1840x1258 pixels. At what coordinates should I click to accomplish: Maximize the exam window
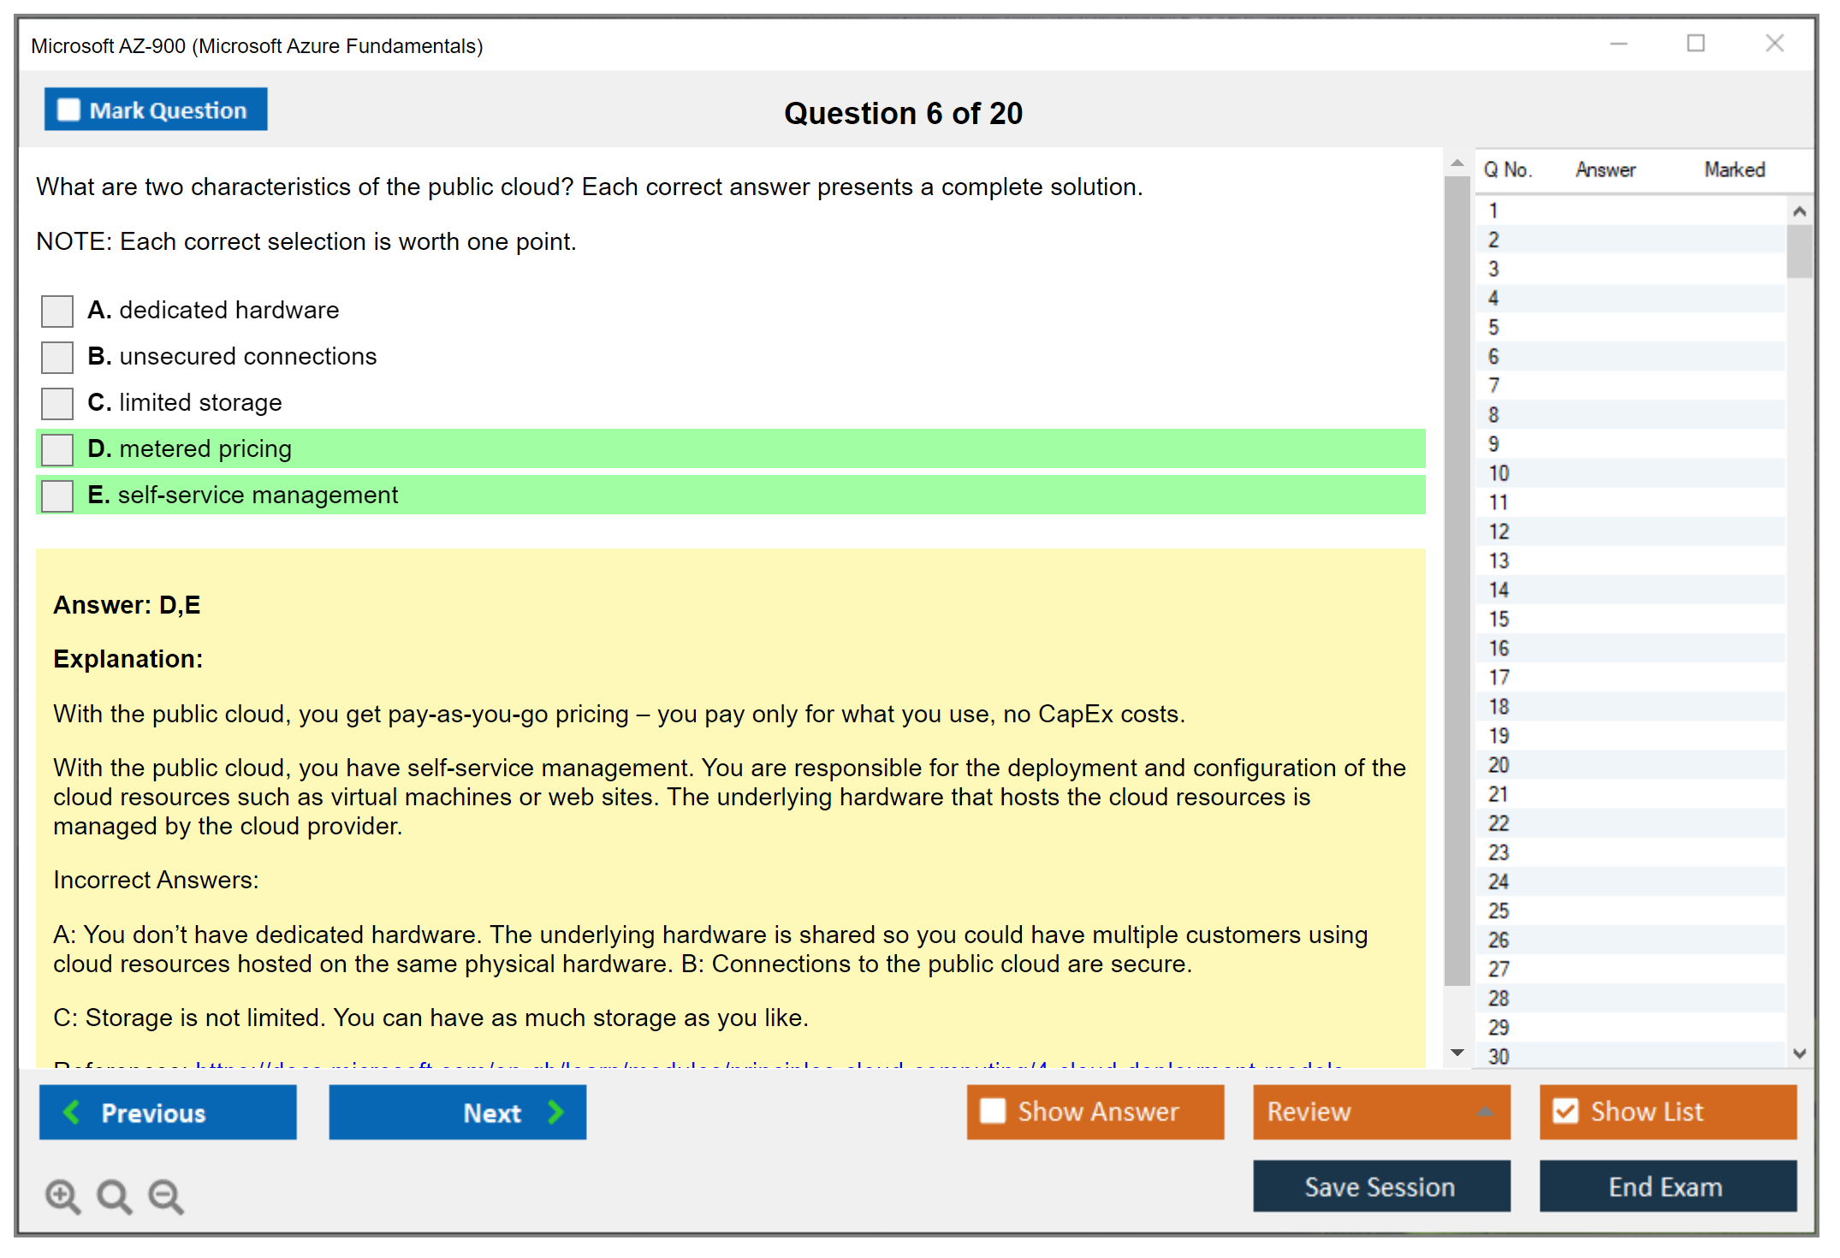click(1695, 44)
